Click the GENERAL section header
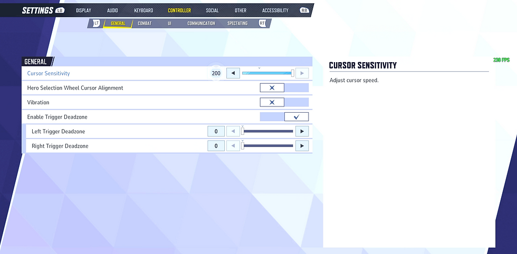The height and width of the screenshot is (254, 517). pos(36,62)
